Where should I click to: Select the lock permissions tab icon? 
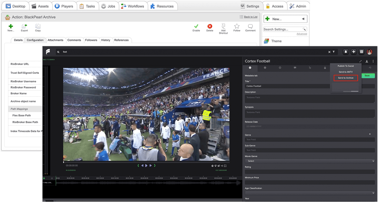[x=325, y=68]
